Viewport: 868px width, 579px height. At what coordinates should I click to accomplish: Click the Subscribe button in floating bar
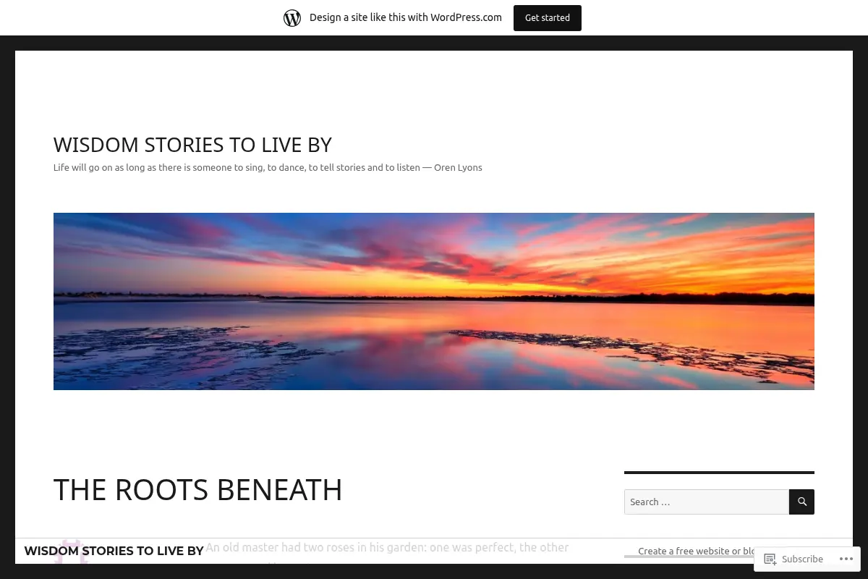[x=793, y=559]
